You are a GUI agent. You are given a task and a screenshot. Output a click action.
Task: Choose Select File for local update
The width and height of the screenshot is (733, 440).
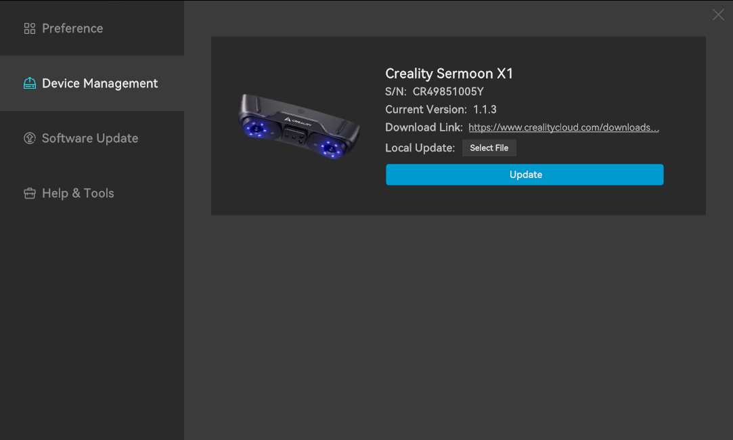489,148
